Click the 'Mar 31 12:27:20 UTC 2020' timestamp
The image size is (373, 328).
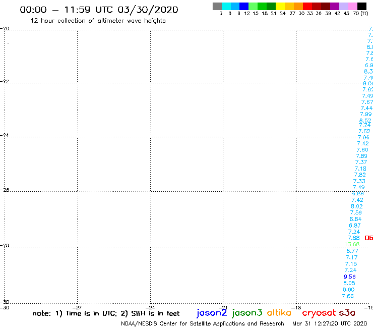[330, 323]
